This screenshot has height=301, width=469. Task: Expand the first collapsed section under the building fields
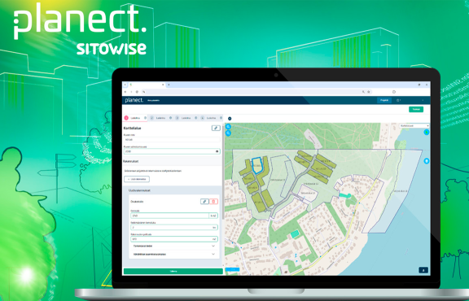pos(173,246)
